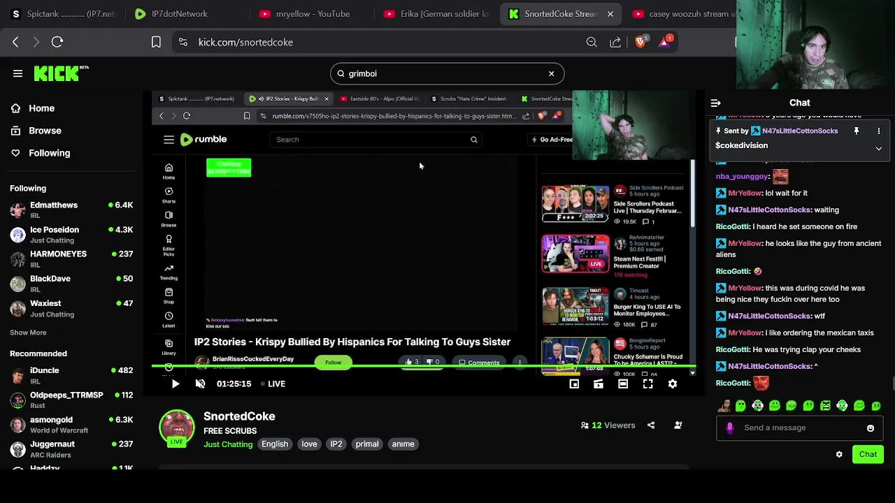Unmute the stream audio

(x=200, y=384)
